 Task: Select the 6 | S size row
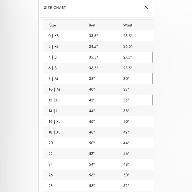98,68
